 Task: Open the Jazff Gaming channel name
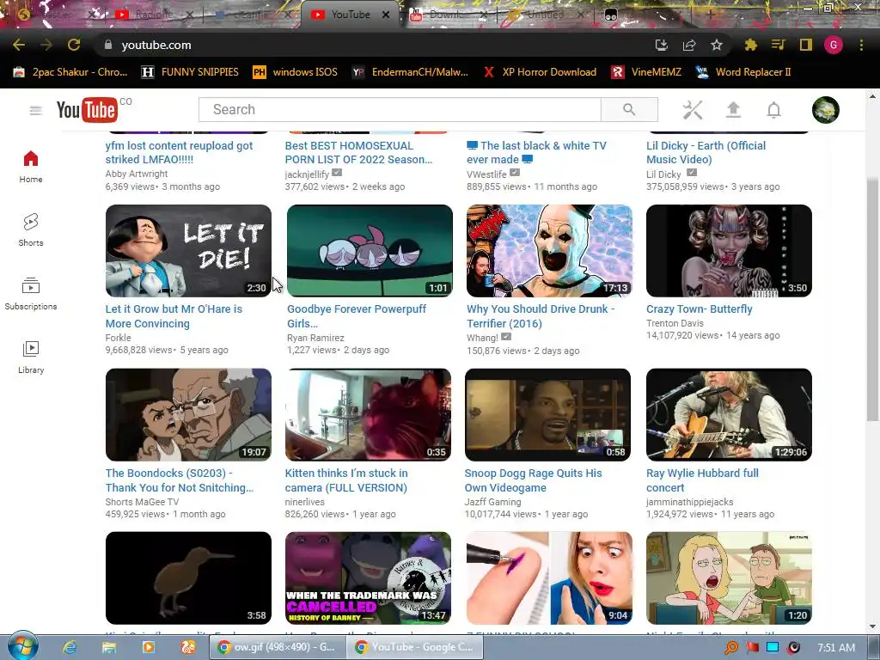(492, 502)
